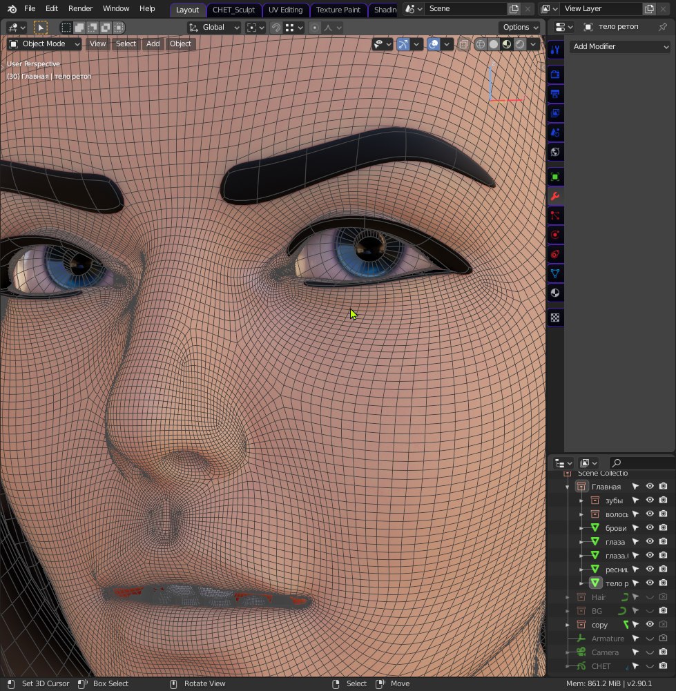Open the Global transform orientation dropdown
This screenshot has width=676, height=691.
point(214,28)
